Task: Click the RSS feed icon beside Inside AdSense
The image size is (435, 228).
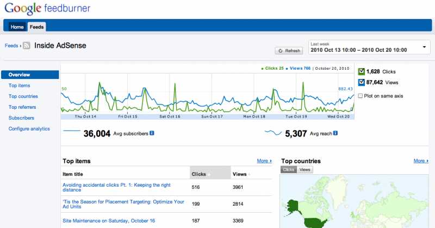Action: click(26, 46)
